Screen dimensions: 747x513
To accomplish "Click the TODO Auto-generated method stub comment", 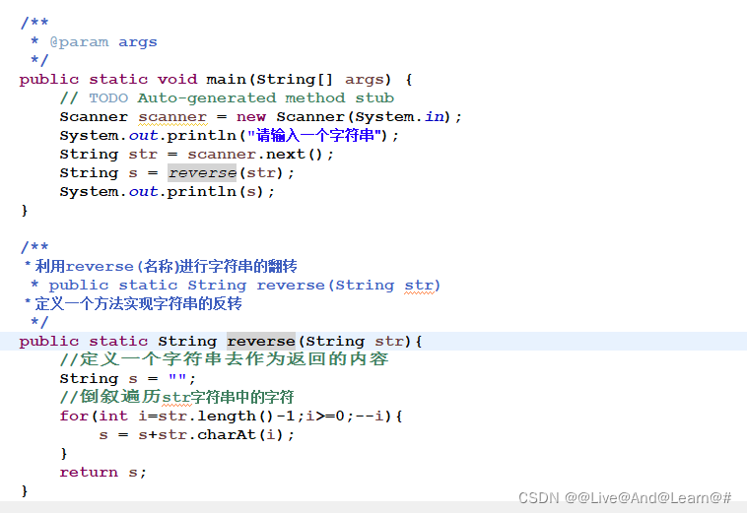I will (228, 98).
